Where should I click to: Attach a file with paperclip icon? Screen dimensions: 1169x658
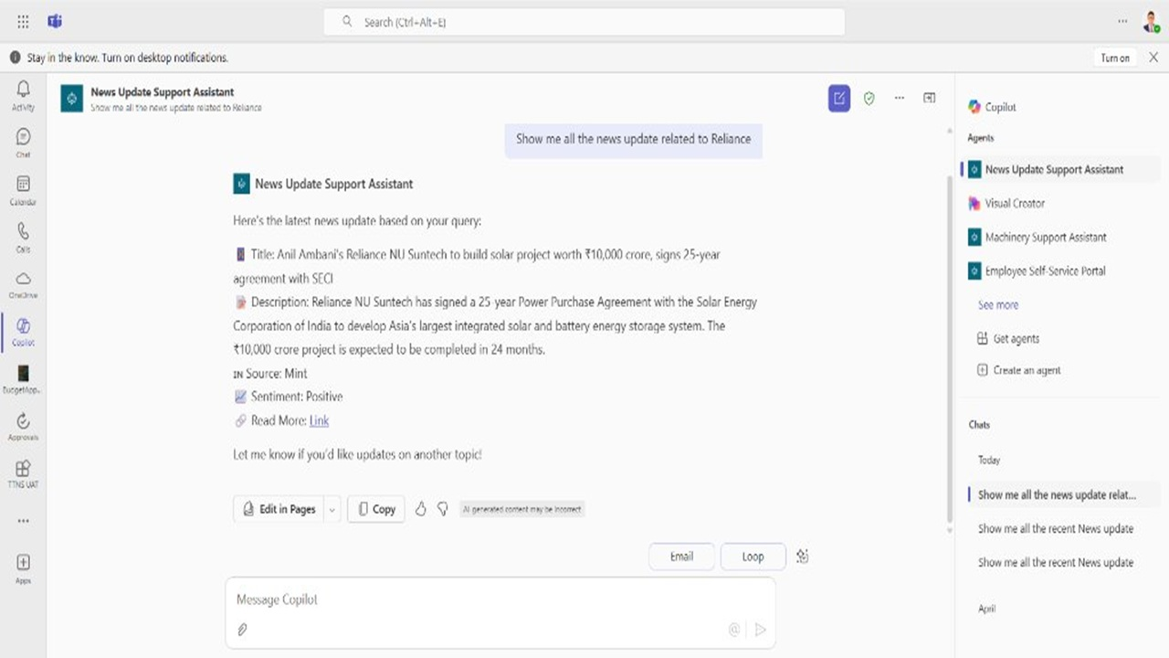point(243,629)
